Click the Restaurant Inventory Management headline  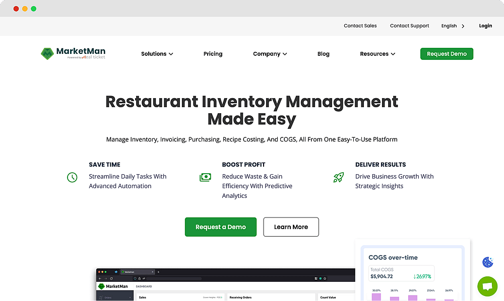[x=251, y=110]
